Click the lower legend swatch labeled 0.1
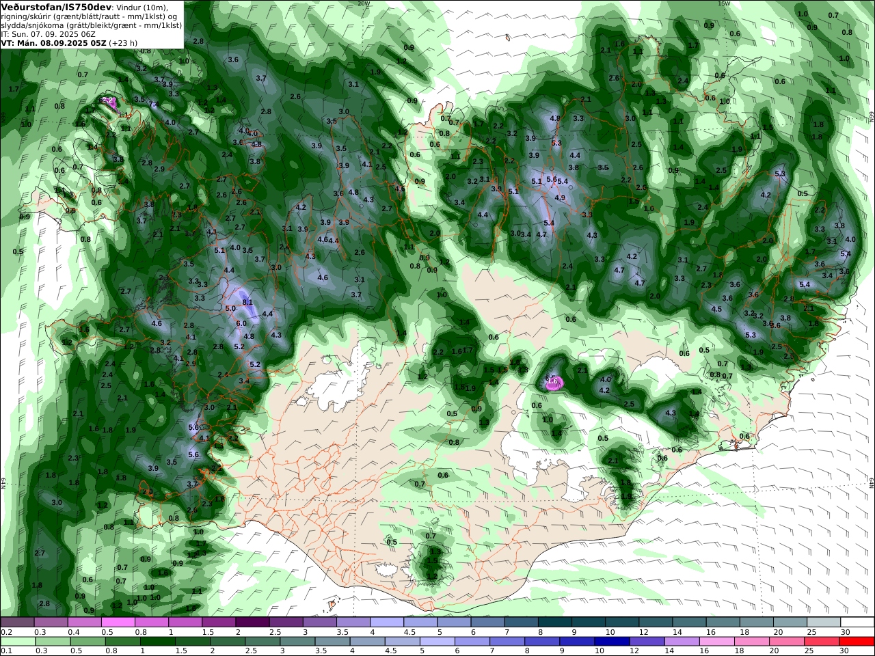Screen dimensions: 875x656 point(17,642)
